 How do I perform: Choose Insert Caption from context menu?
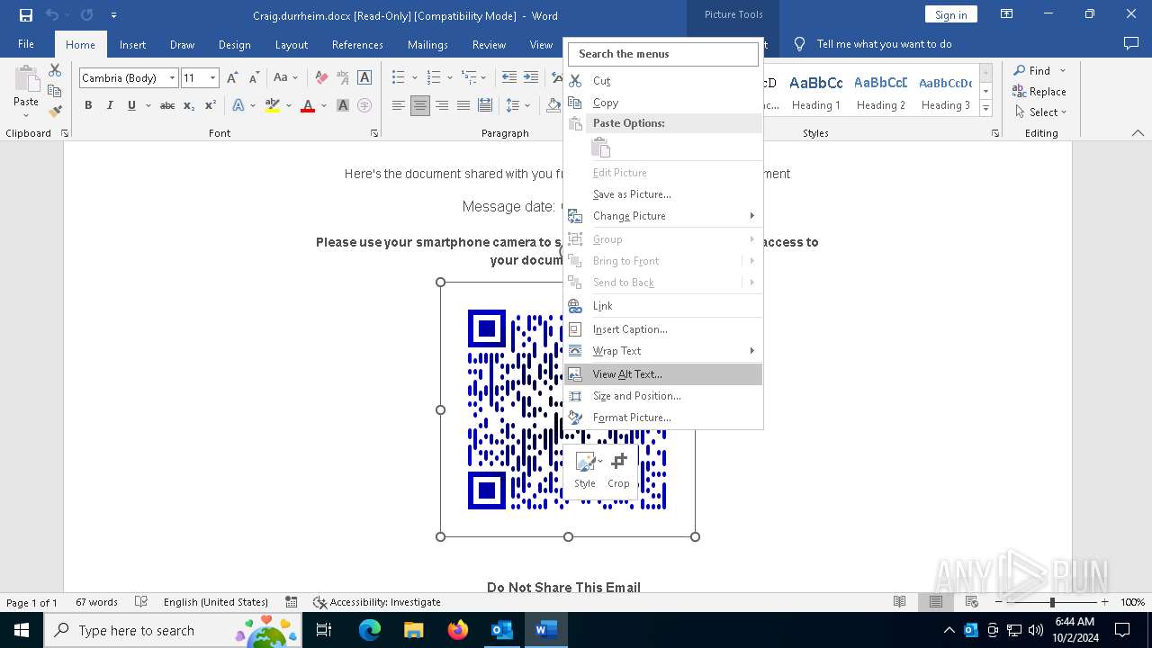click(663, 329)
